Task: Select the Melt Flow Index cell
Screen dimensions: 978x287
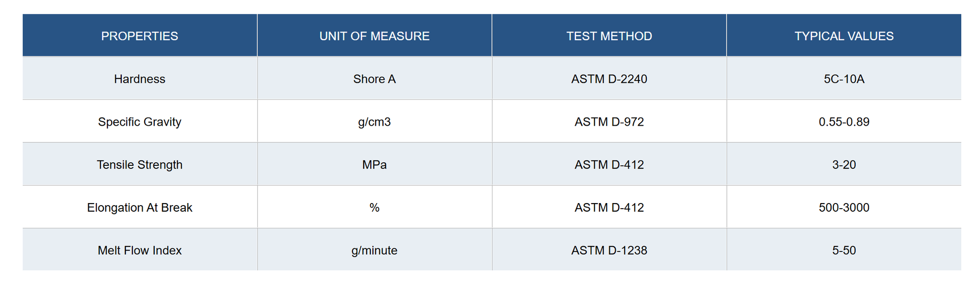Action: tap(140, 250)
